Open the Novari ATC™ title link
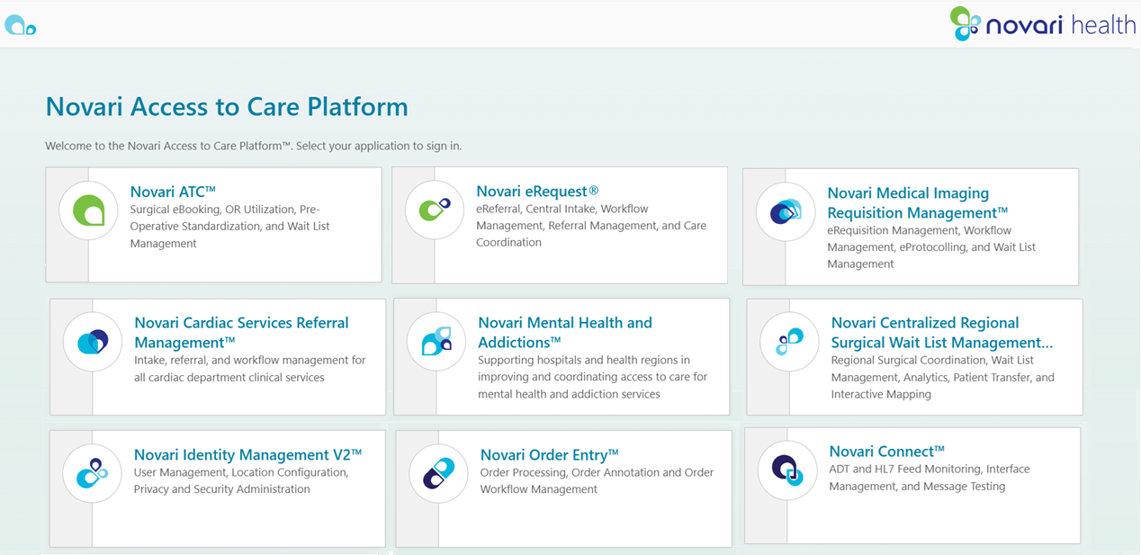 pyautogui.click(x=173, y=192)
